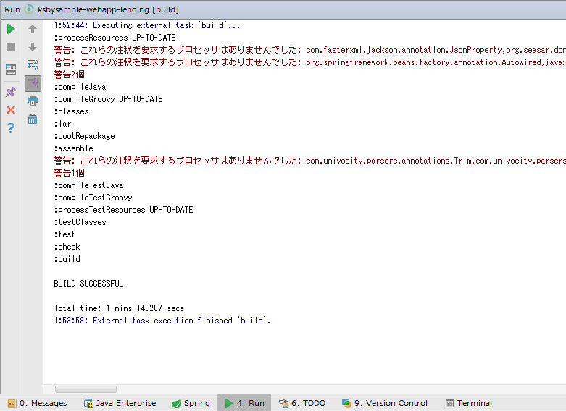The height and width of the screenshot is (411, 566).
Task: Click the ':jar' output line
Action: tap(62, 124)
